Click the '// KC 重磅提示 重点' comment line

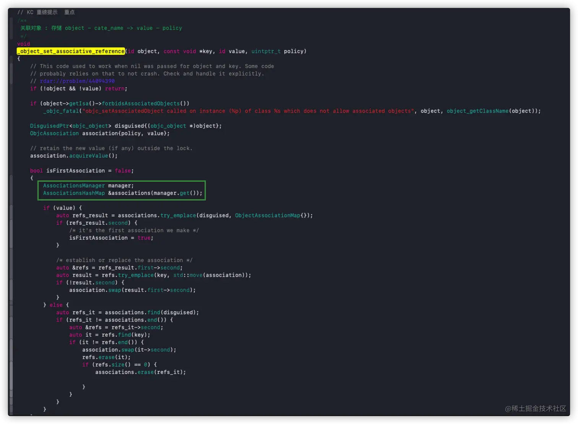tap(46, 12)
